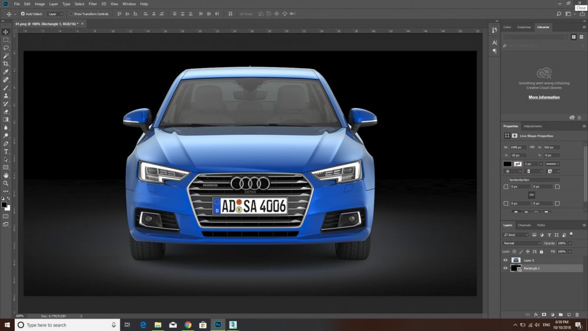Hide Layer 0 using its eye icon

pyautogui.click(x=505, y=260)
